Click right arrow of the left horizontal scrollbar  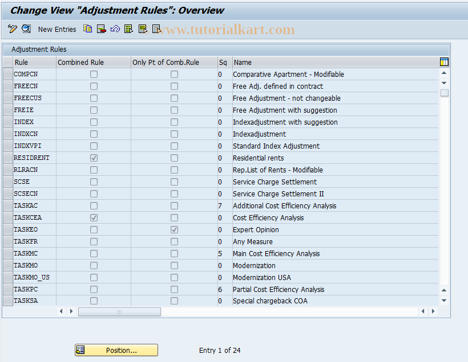(71, 311)
